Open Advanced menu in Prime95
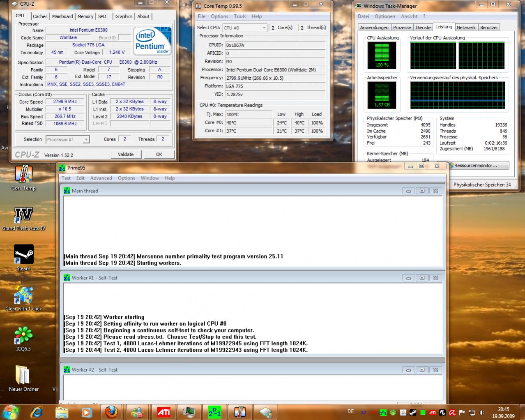This screenshot has height=420, width=525. point(101,178)
